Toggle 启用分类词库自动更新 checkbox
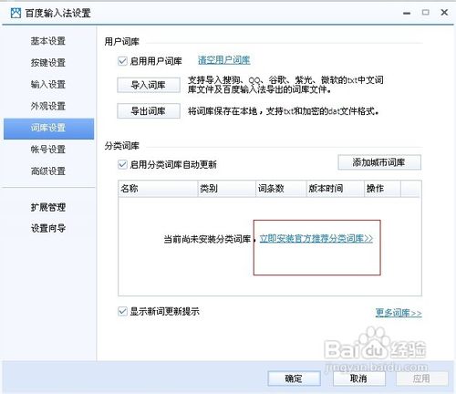This screenshot has width=456, height=394. pos(122,164)
